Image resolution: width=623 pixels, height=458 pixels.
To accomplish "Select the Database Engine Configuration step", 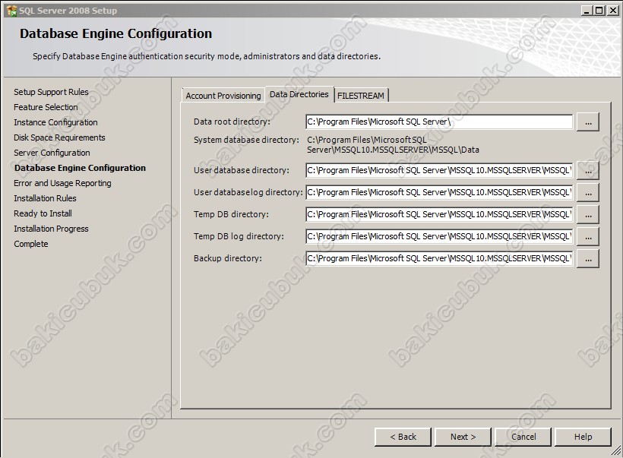I will point(80,168).
